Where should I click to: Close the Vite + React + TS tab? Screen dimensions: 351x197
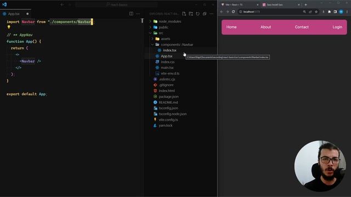pos(257,4)
